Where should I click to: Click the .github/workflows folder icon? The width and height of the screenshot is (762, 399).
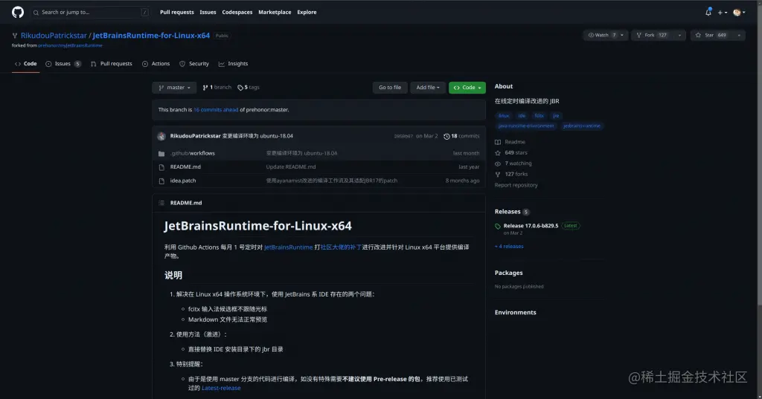[x=161, y=153]
